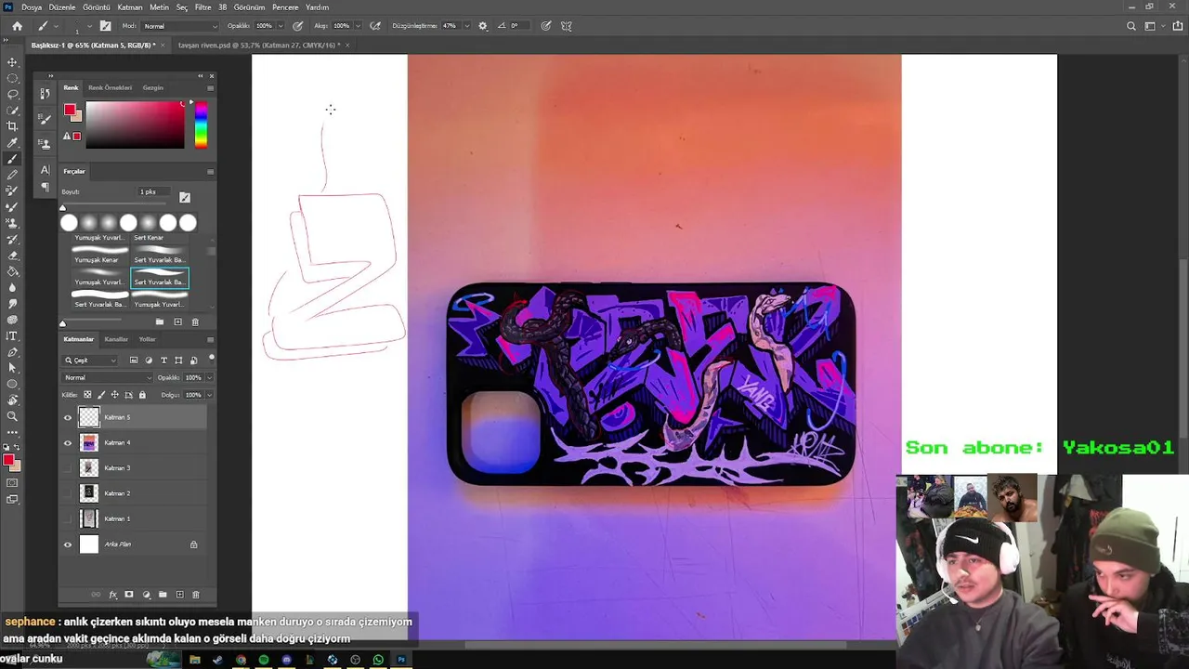Create new group folder icon in Layers
Image resolution: width=1189 pixels, height=669 pixels.
163,595
